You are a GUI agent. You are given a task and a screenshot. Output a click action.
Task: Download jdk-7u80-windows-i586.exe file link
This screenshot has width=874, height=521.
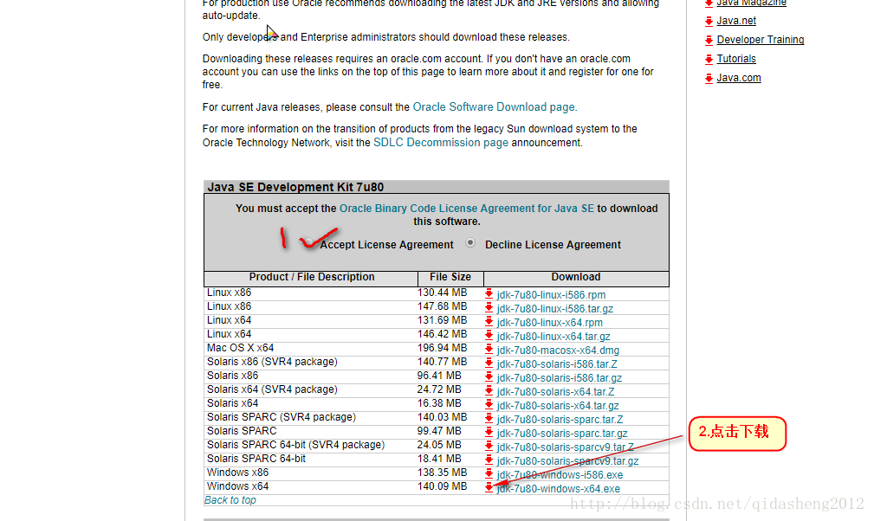(560, 475)
